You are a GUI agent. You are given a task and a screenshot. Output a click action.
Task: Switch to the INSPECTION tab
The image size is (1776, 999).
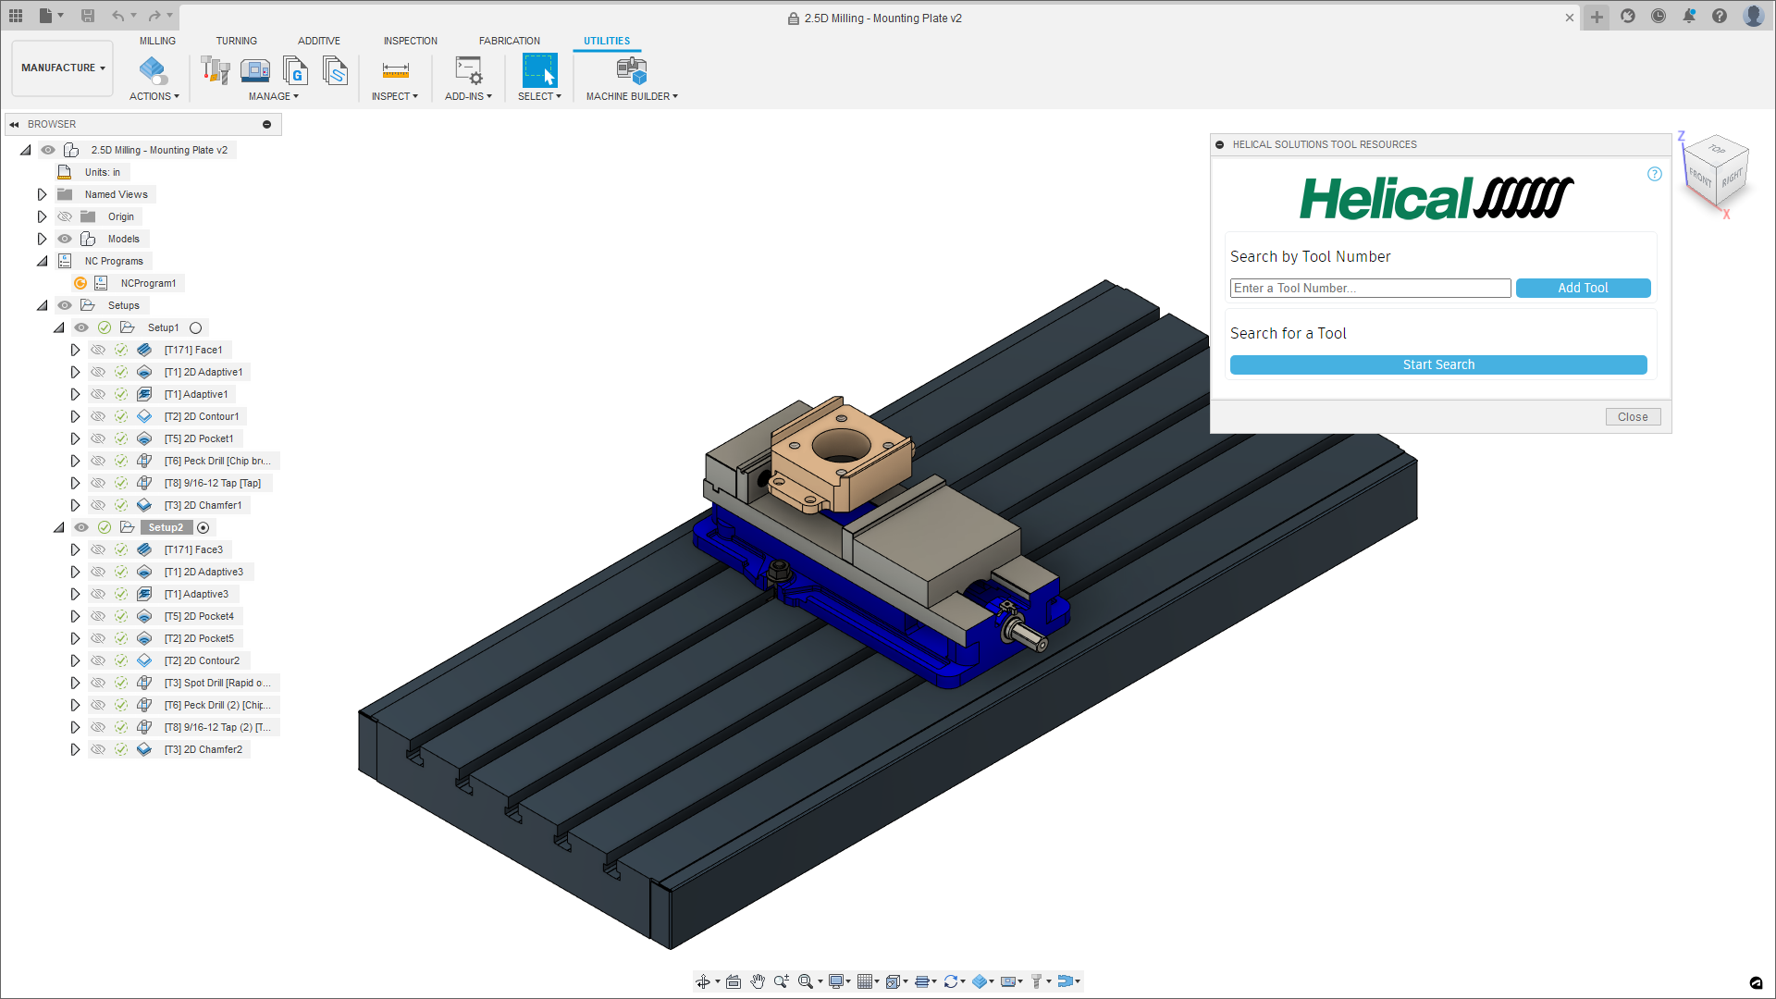(x=410, y=41)
